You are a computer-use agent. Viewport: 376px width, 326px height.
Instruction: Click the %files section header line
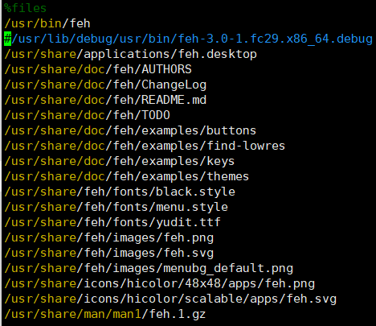26,8
